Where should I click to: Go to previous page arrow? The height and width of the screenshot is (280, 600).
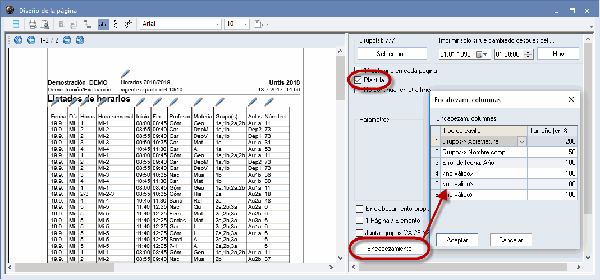31,40
